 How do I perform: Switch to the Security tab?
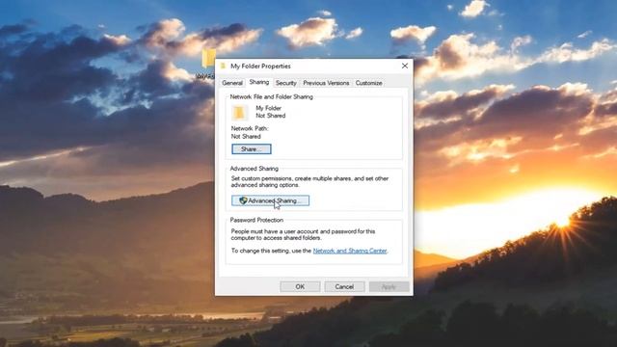(x=285, y=83)
